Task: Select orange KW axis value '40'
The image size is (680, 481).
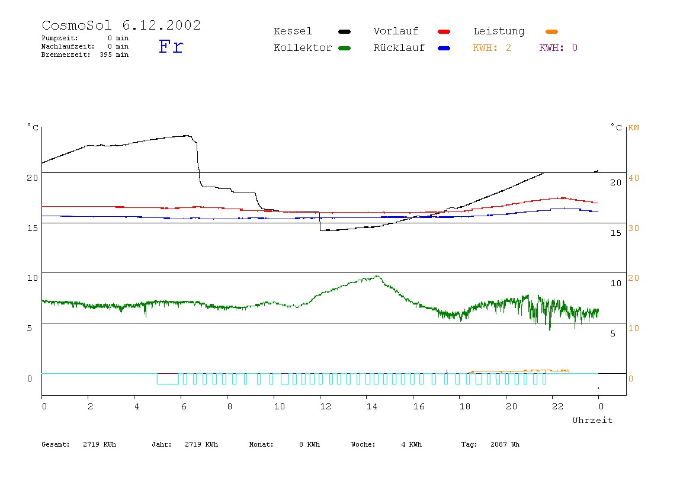Action: tap(634, 178)
